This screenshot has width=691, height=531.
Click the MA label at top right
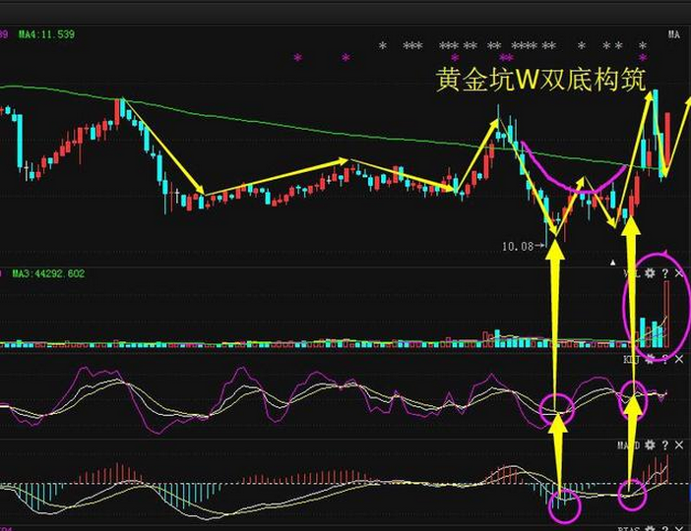674,34
